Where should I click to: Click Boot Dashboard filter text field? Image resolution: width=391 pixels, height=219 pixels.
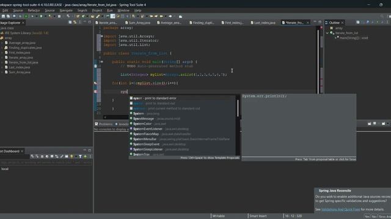[46, 162]
